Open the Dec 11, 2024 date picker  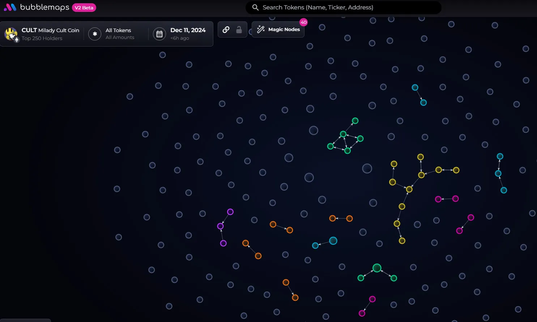point(188,30)
